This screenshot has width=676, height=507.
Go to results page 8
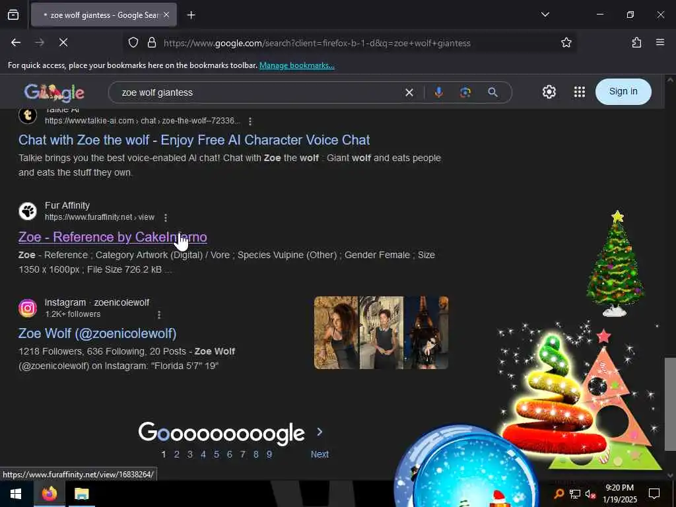[x=256, y=454]
